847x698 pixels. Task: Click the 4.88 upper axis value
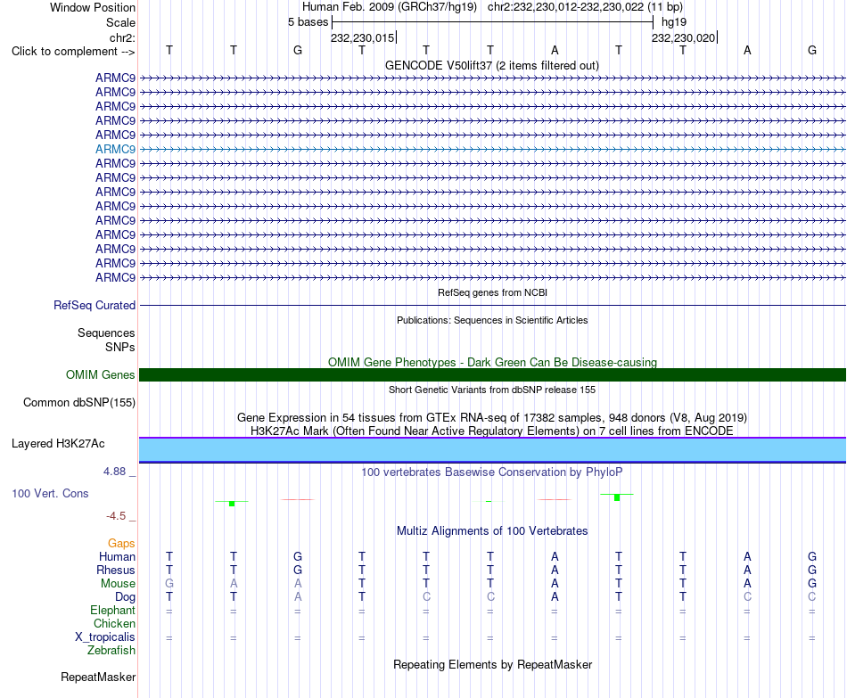114,471
